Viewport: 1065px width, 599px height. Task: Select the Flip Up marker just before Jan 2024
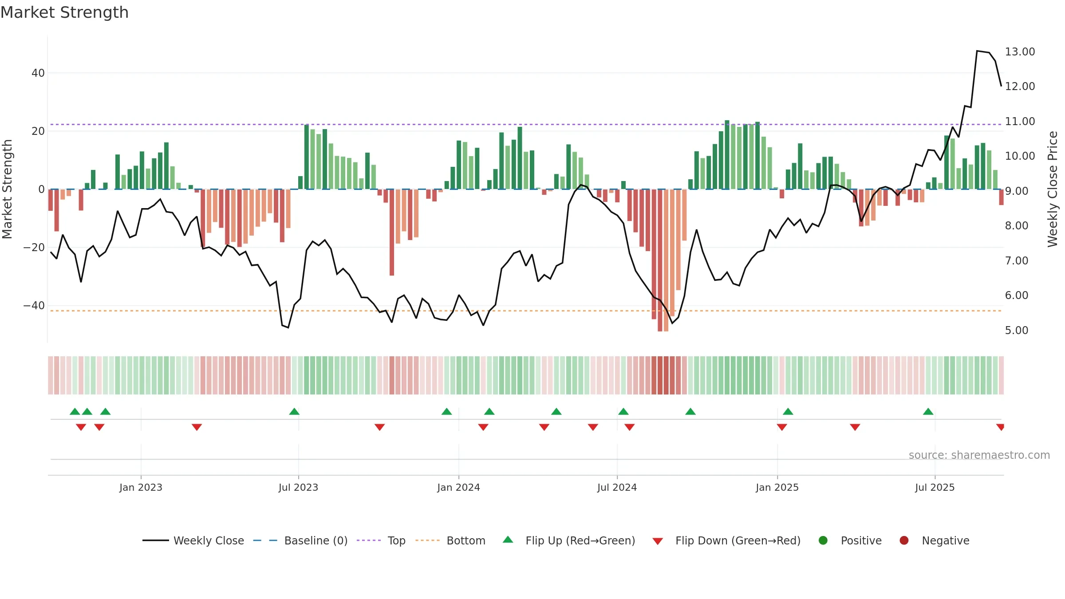447,411
